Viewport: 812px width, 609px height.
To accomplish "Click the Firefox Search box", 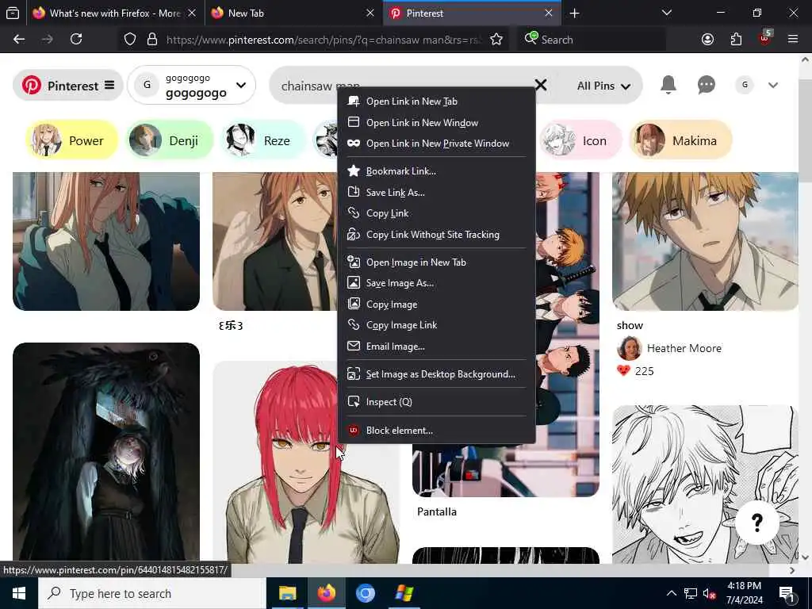I will pos(592,40).
